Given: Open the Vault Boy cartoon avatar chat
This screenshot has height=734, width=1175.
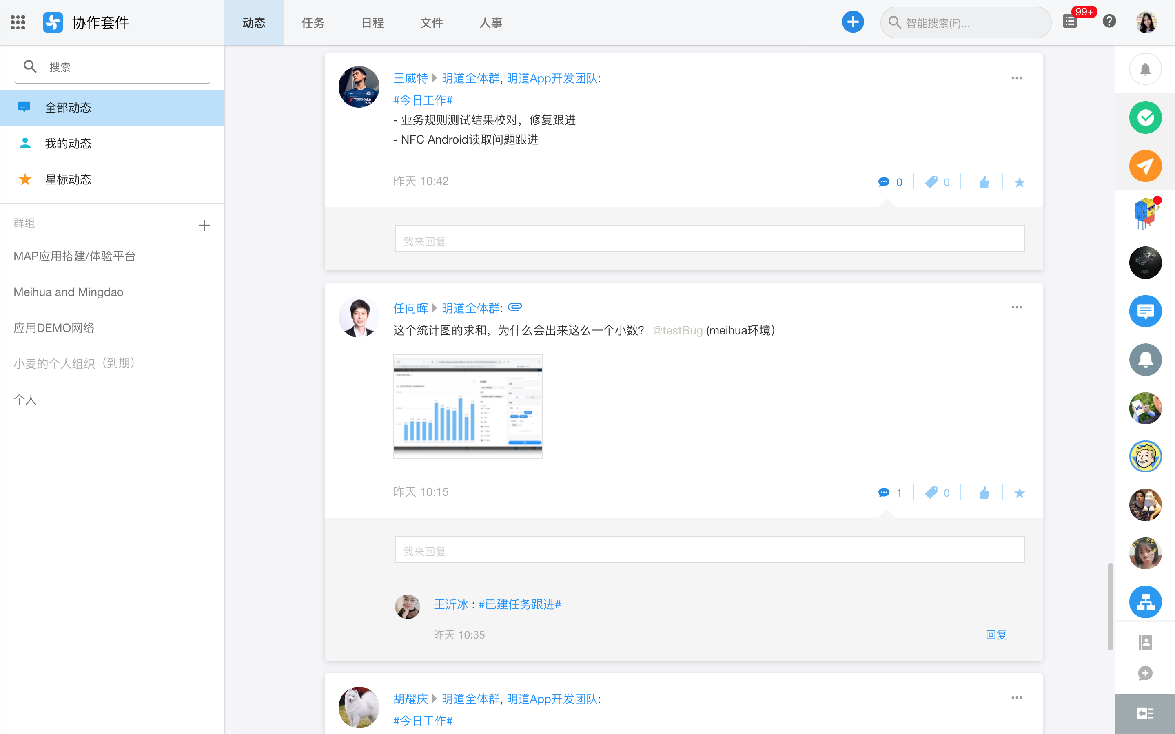Looking at the screenshot, I should click(x=1145, y=456).
